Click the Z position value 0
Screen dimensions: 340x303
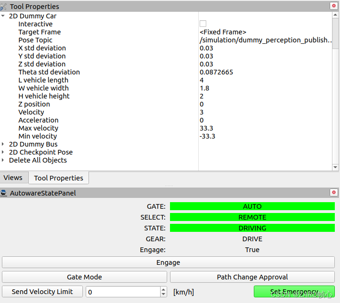(202, 104)
